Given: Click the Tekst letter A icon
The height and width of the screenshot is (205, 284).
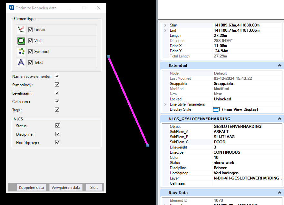Looking at the screenshot, I should pos(21,63).
